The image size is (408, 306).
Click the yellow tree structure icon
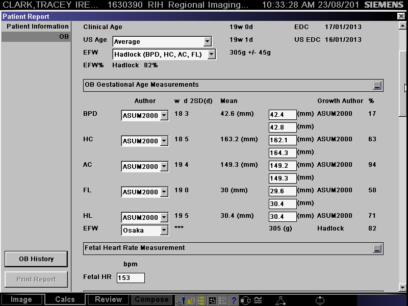click(201, 300)
